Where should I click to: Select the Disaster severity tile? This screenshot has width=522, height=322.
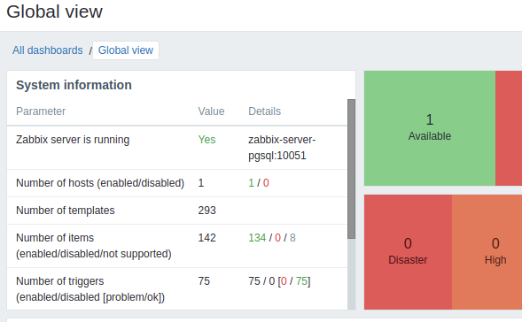coord(408,252)
